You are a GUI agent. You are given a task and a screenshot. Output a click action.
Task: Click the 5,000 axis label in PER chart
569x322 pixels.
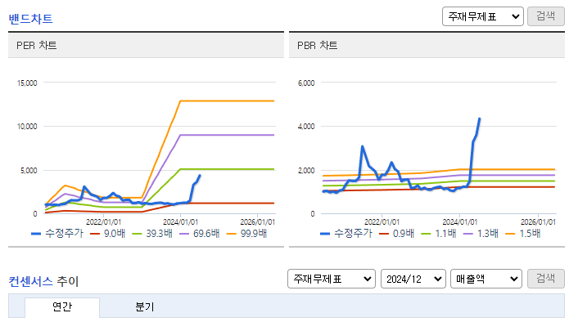click(29, 171)
